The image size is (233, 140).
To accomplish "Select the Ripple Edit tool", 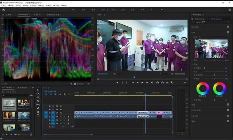I will (x=38, y=97).
